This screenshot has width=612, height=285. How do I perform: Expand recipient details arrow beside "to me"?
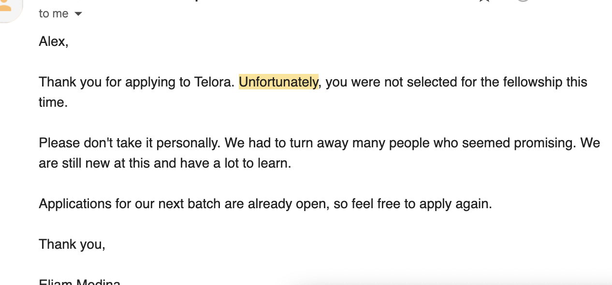click(78, 14)
